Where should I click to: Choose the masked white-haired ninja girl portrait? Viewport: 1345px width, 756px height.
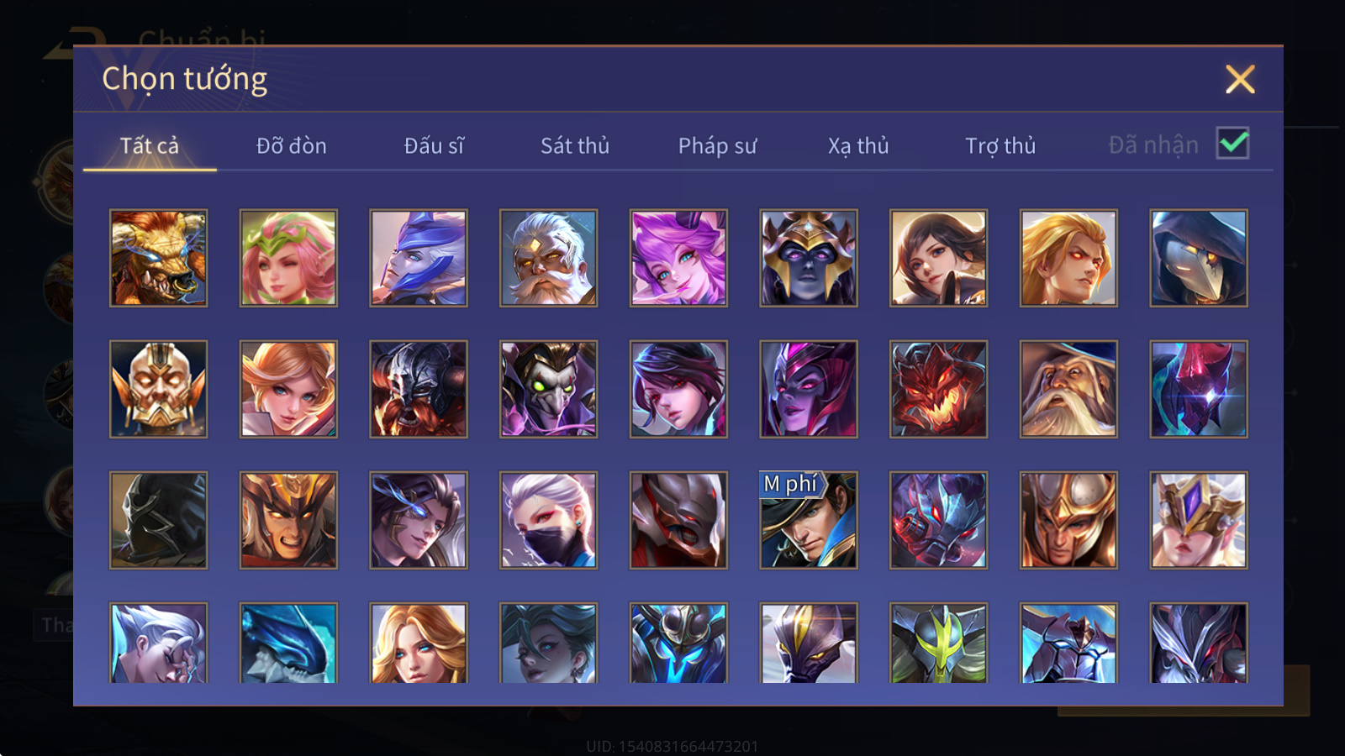click(548, 520)
